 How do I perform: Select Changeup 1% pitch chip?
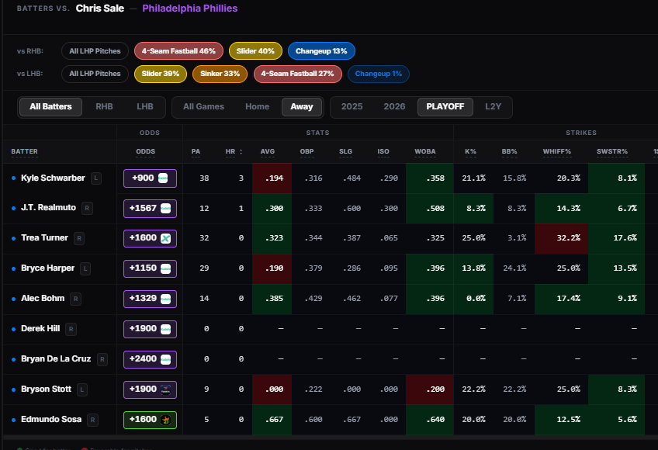(379, 74)
